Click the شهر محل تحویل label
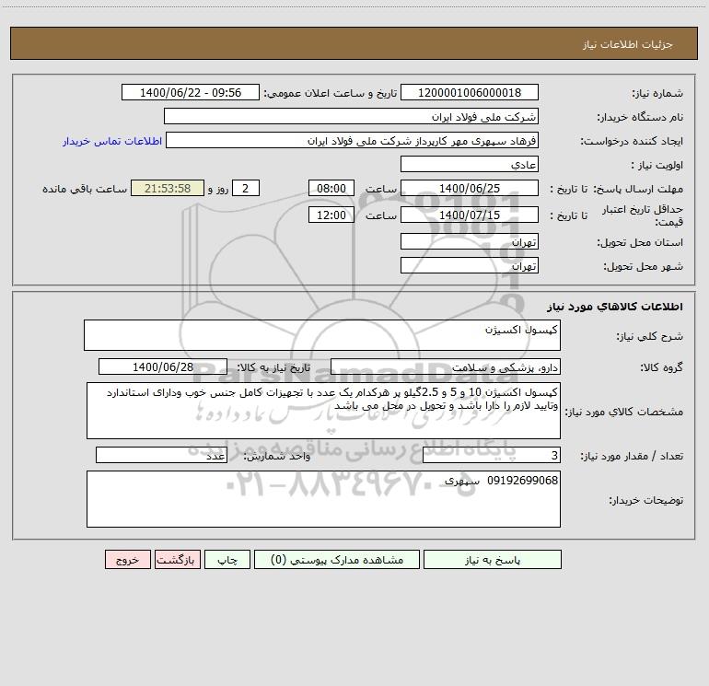 [x=644, y=267]
